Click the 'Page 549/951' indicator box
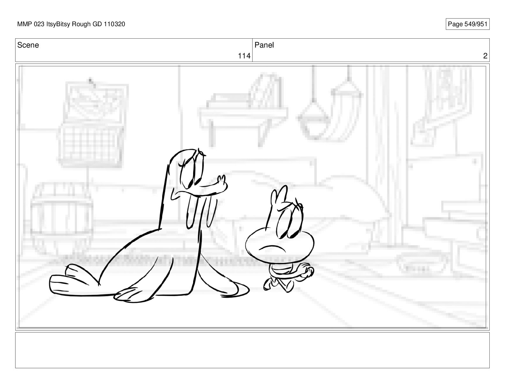 pos(467,24)
